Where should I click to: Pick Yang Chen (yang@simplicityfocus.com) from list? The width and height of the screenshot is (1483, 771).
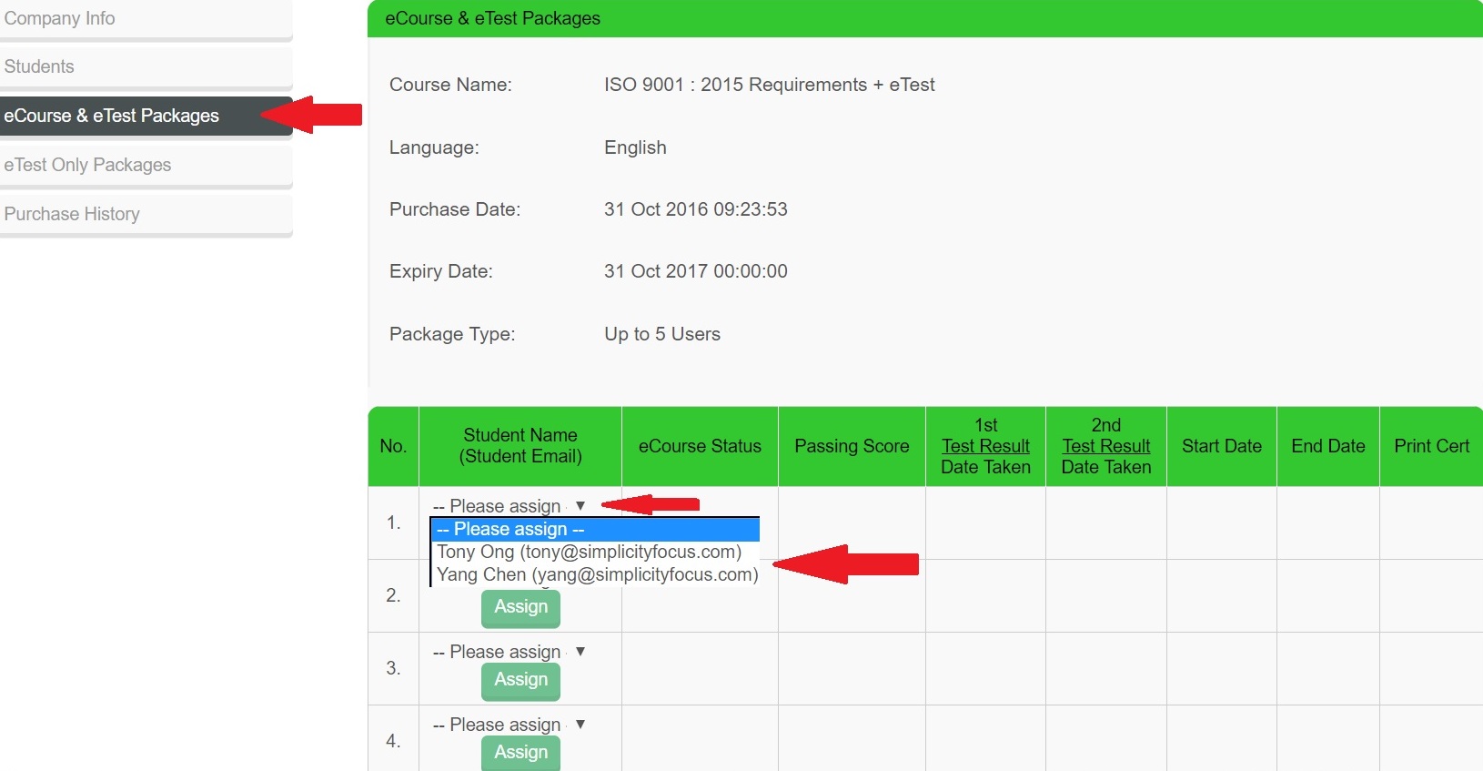[596, 574]
